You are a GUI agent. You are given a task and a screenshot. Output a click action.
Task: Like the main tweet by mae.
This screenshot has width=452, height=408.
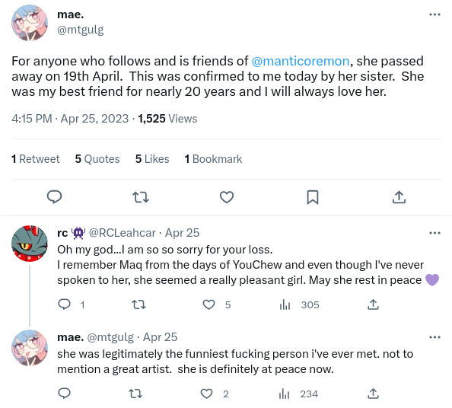coord(227,197)
